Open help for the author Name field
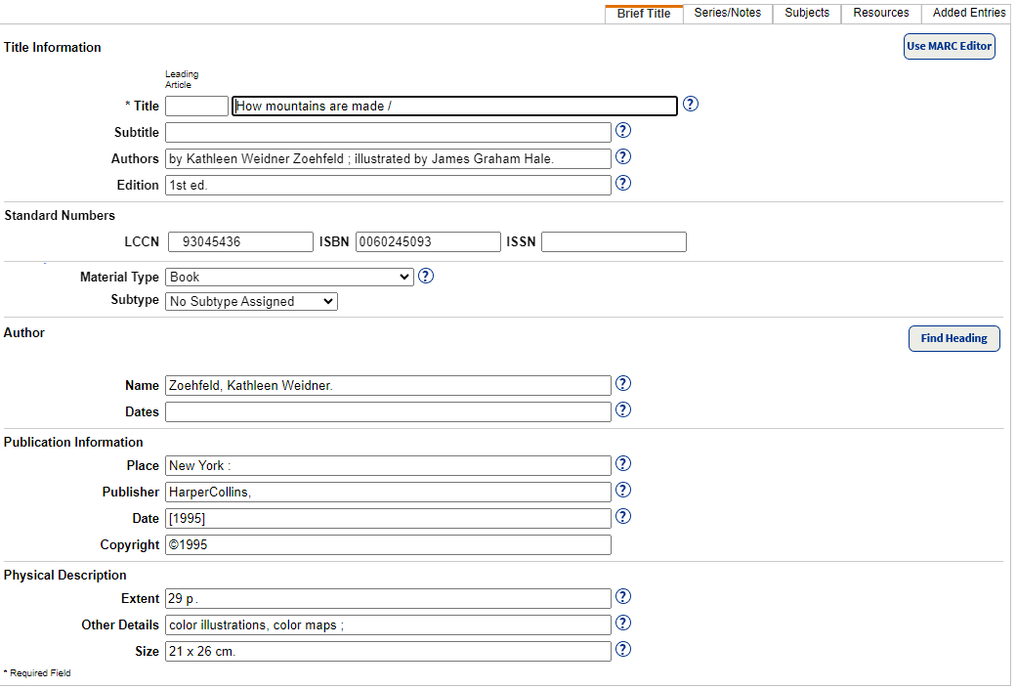 click(x=622, y=383)
